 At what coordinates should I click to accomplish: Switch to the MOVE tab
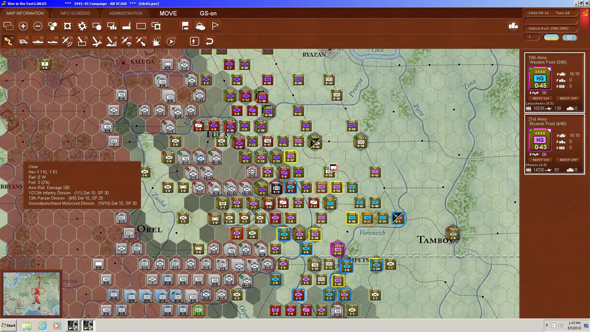click(168, 13)
